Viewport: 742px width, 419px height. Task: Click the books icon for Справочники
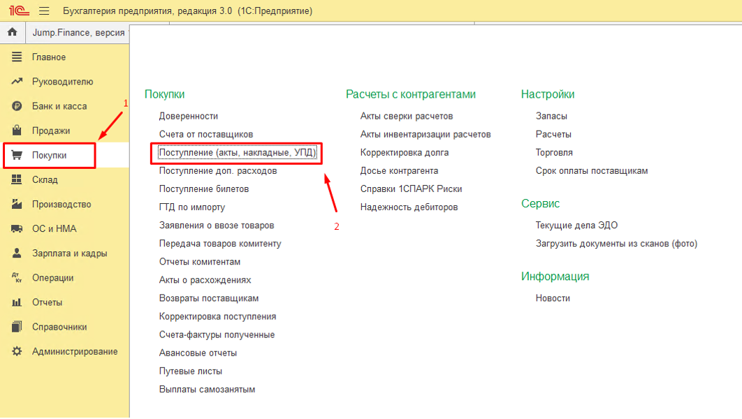click(17, 327)
